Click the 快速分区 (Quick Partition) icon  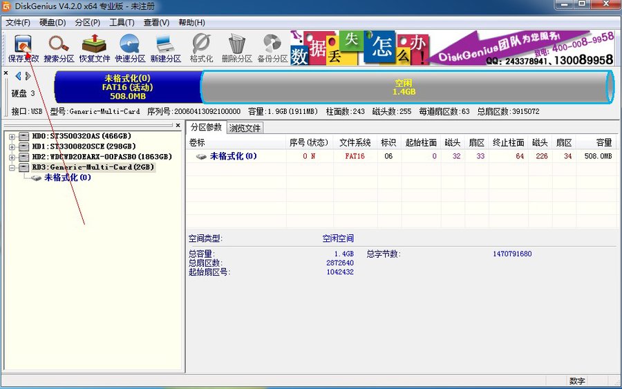130,48
